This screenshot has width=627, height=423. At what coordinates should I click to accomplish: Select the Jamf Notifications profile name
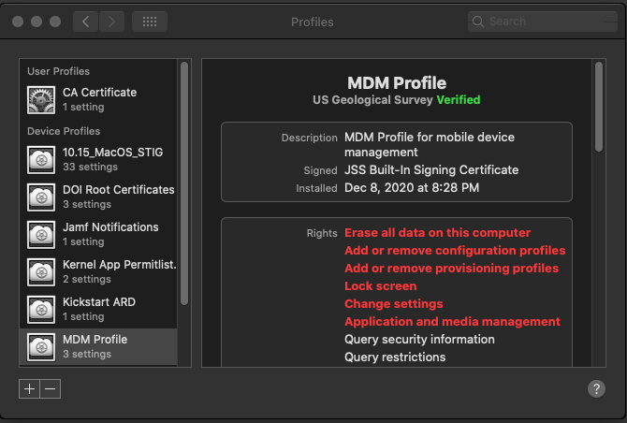110,227
